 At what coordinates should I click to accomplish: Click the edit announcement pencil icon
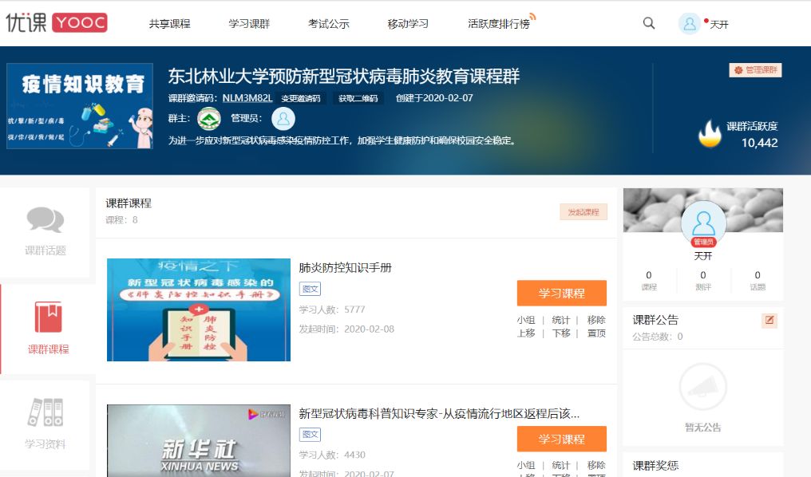(x=769, y=320)
